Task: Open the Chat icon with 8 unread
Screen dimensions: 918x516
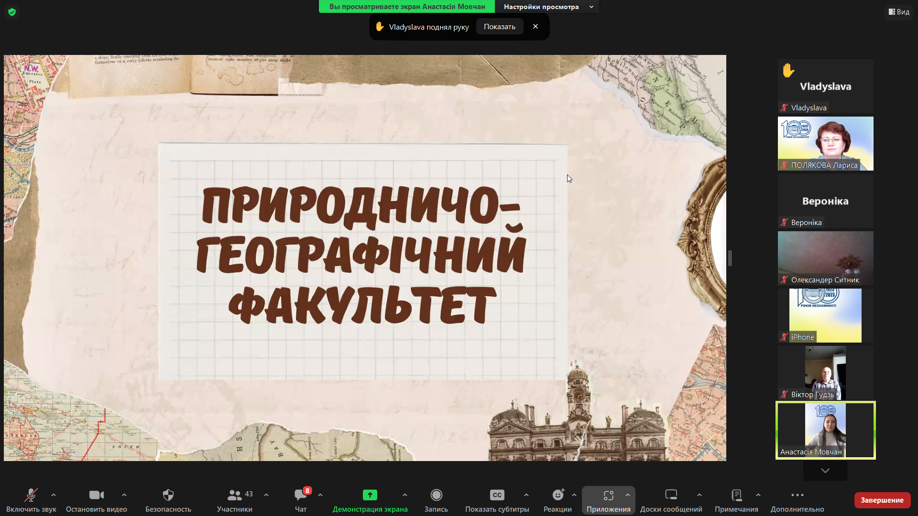Action: pos(301,495)
